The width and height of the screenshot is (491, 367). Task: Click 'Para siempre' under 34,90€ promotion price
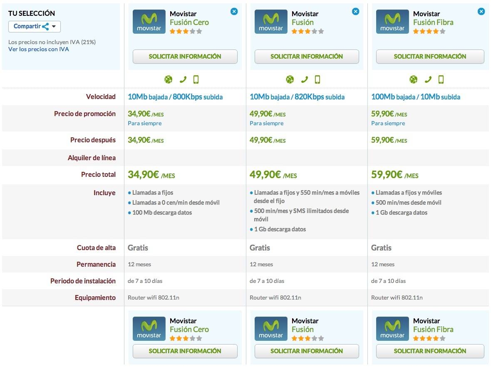pyautogui.click(x=145, y=124)
